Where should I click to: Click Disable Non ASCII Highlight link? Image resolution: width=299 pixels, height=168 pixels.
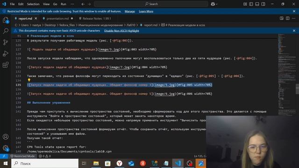pyautogui.click(x=121, y=31)
